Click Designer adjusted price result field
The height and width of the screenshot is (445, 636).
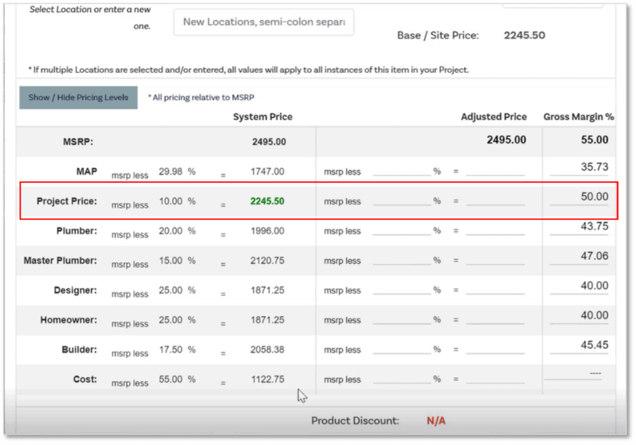(x=495, y=290)
